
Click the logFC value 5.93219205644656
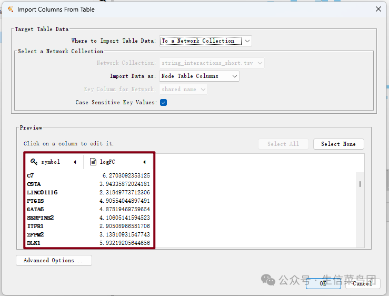click(125, 243)
